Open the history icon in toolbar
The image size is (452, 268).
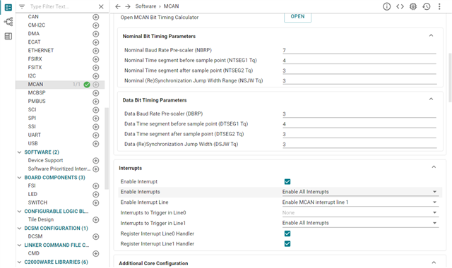pos(427,6)
